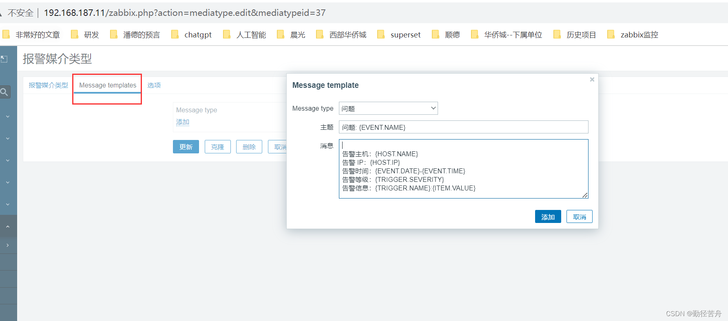Open the superset bookmark folder
Screen dimensions: 728x321
click(x=399, y=35)
